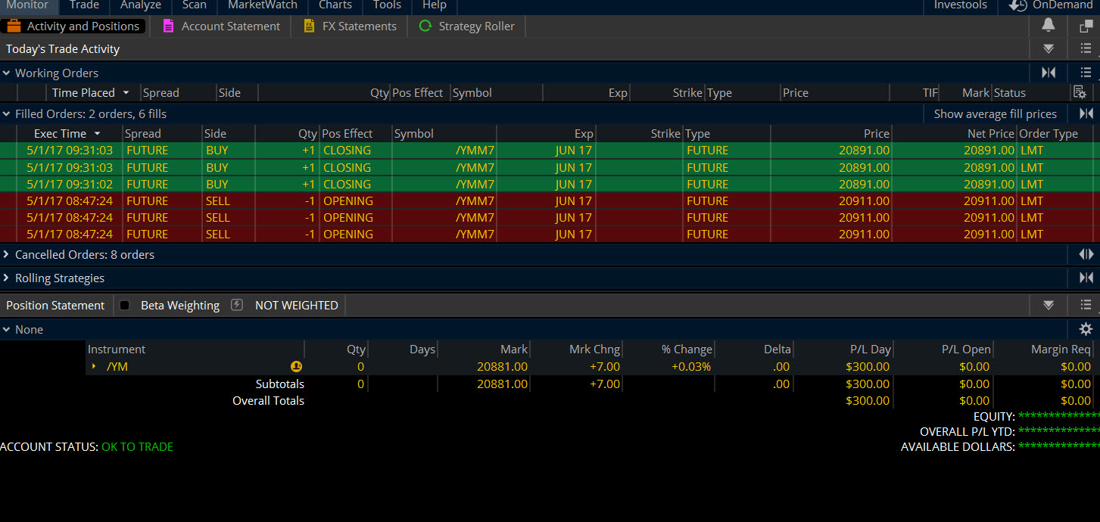This screenshot has width=1100, height=522.
Task: Click the /YM instrument symbol
Action: click(x=117, y=366)
